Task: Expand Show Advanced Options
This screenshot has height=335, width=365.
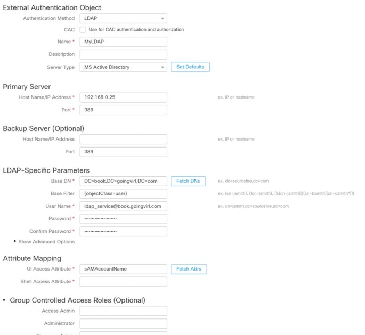Action: pyautogui.click(x=46, y=241)
